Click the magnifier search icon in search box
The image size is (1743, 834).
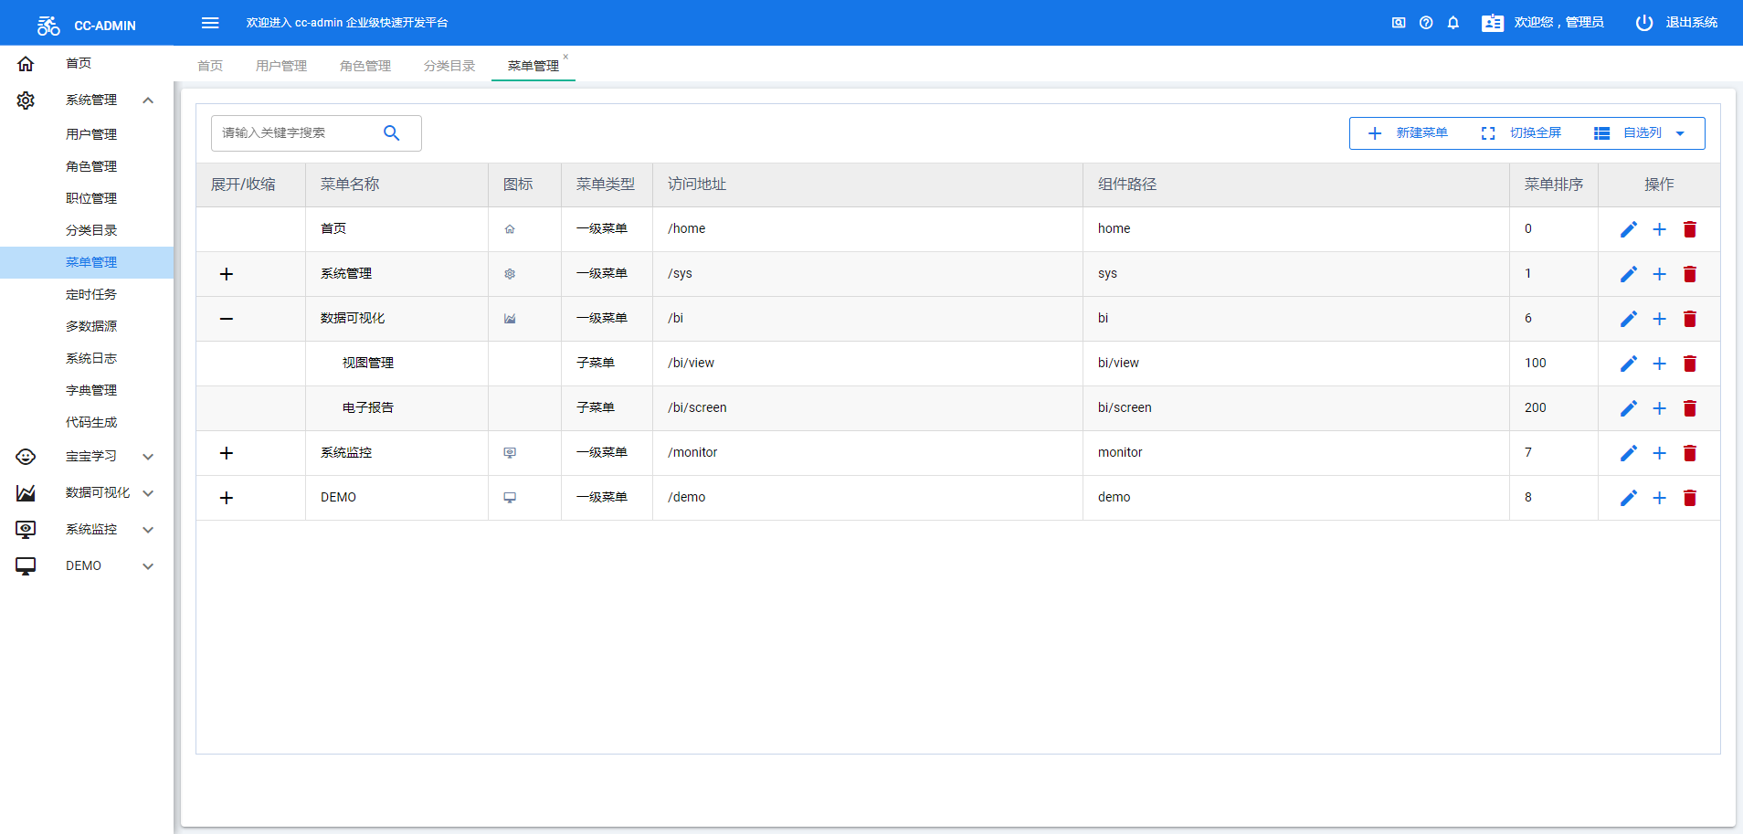click(392, 133)
